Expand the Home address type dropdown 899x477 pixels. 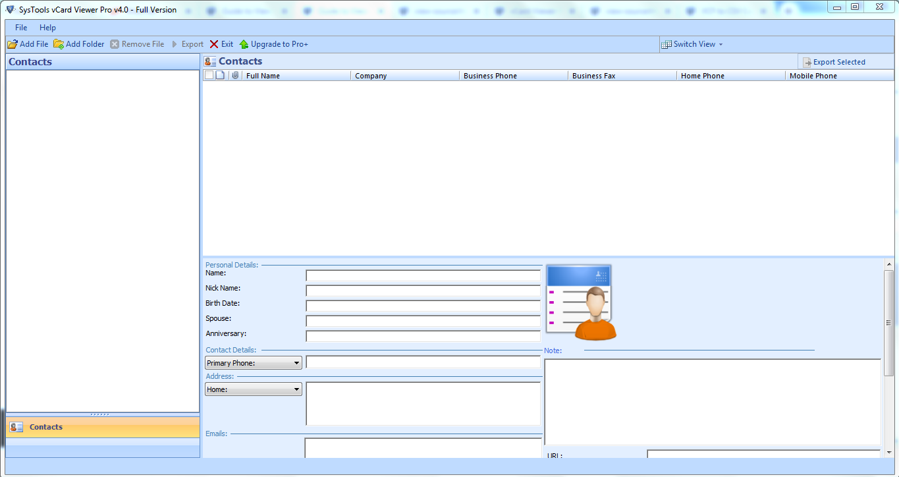click(x=254, y=389)
